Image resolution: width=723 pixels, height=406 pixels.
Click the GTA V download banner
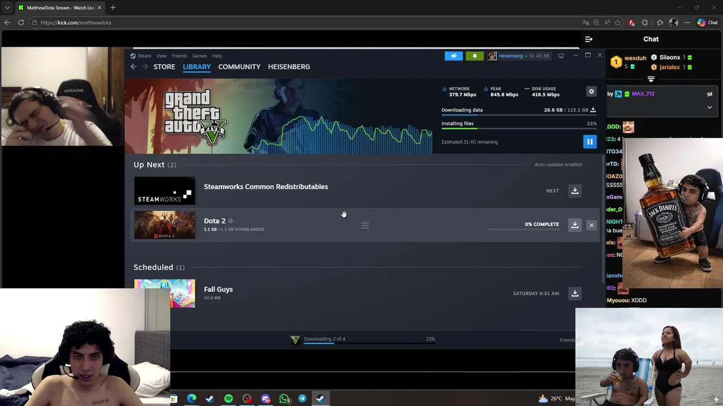coord(278,116)
